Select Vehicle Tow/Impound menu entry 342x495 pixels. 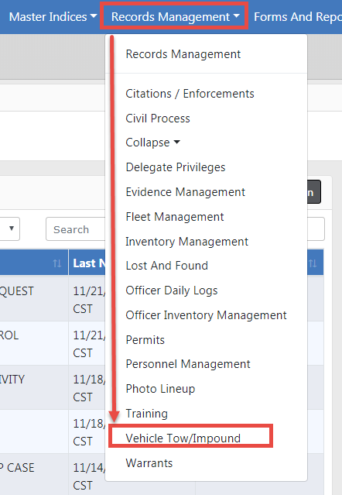coord(183,438)
